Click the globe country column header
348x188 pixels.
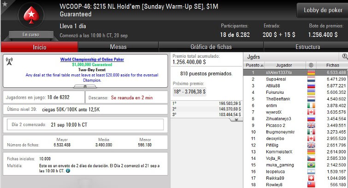click(x=311, y=65)
